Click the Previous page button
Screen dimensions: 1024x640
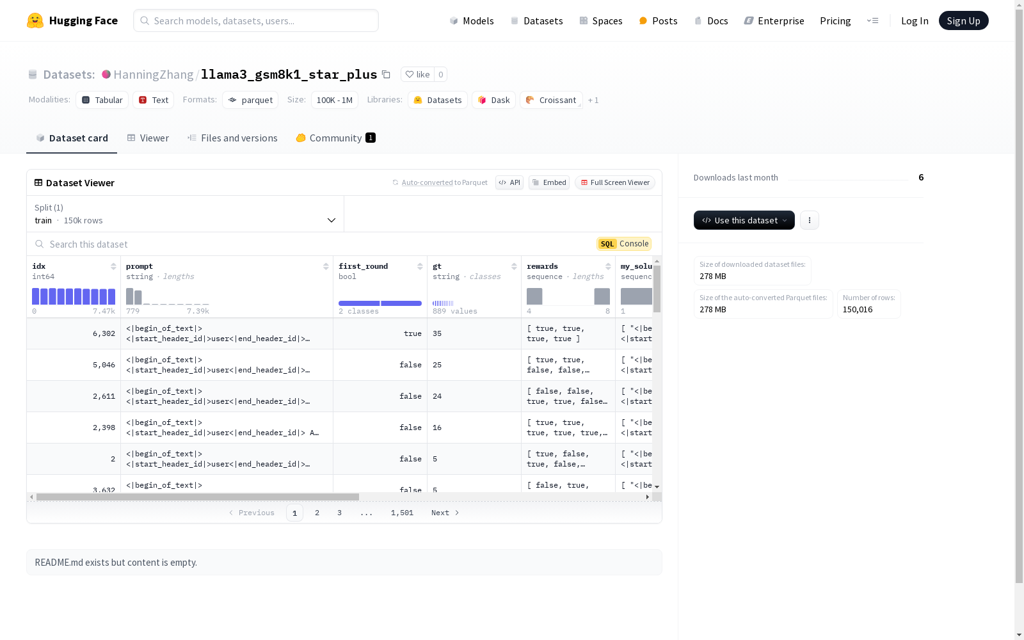tap(252, 513)
